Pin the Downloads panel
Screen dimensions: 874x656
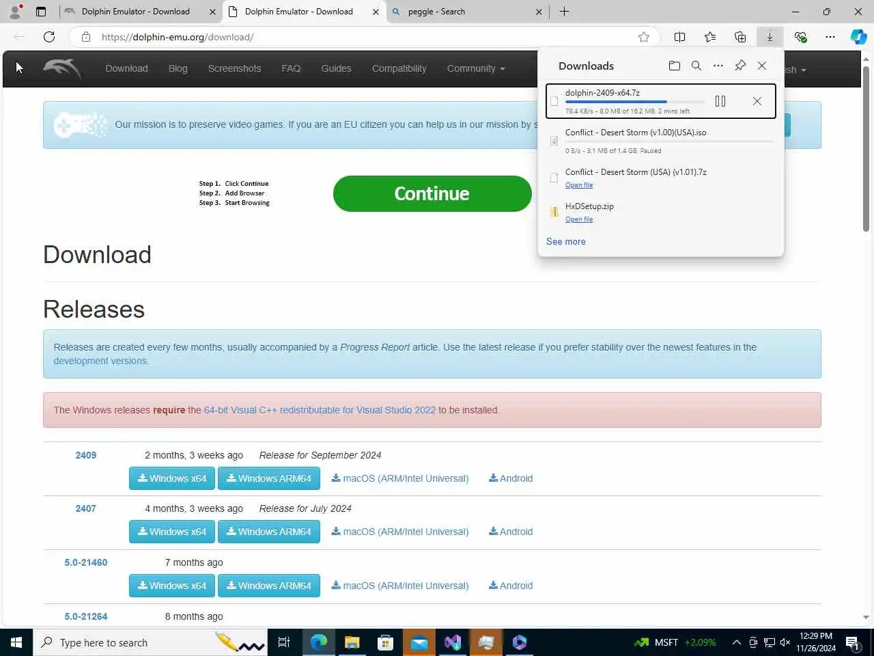point(740,66)
